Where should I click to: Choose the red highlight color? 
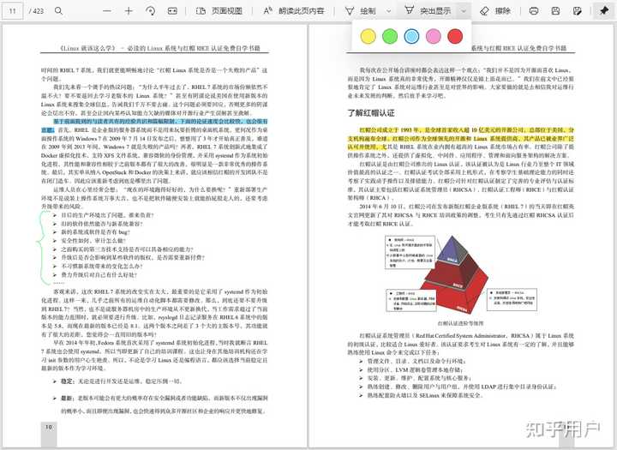click(455, 36)
